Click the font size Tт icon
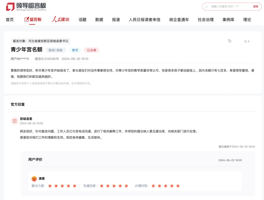The width and height of the screenshot is (264, 200). pos(230,41)
